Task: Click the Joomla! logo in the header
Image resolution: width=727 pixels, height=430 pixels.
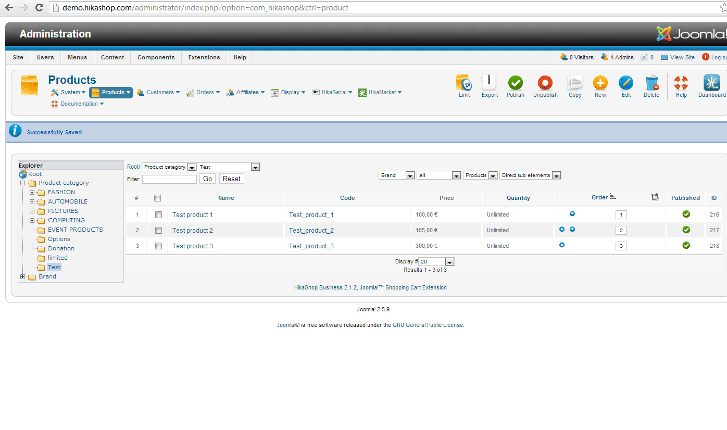Action: (x=692, y=34)
